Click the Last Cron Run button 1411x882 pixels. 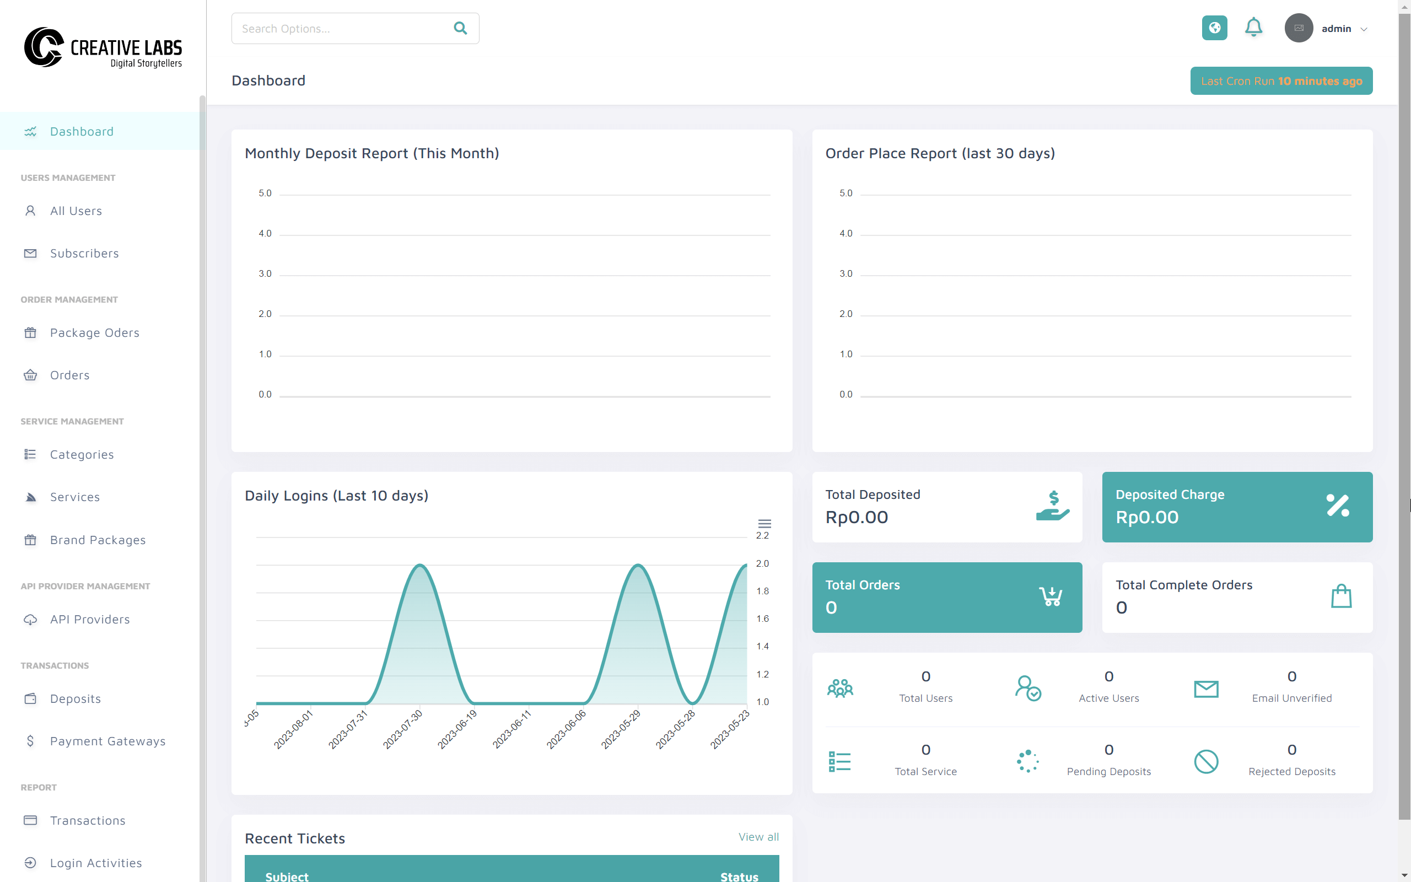[x=1280, y=80]
